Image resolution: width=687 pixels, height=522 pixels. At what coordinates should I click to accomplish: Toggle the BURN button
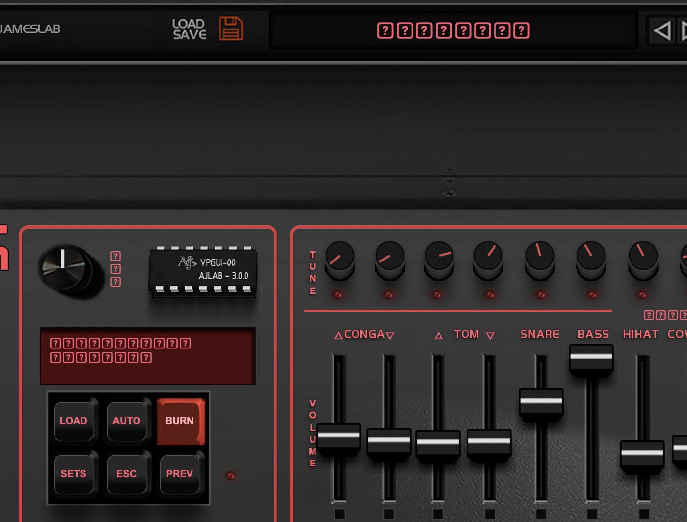[180, 421]
